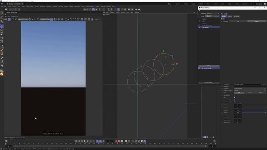Click the timeline settings icon at bottom left
The height and width of the screenshot is (150, 267).
coord(6,141)
